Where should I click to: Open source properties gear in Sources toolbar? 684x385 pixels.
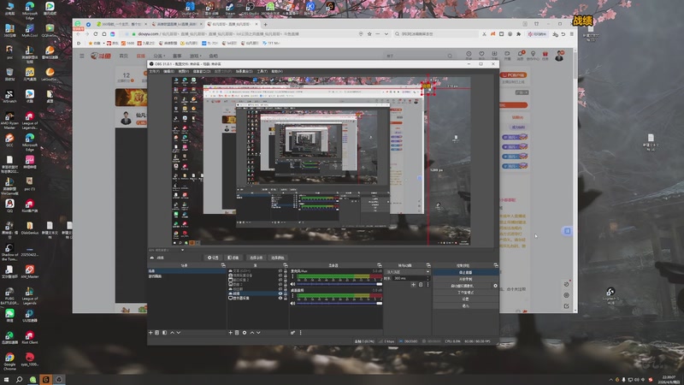[x=245, y=333]
